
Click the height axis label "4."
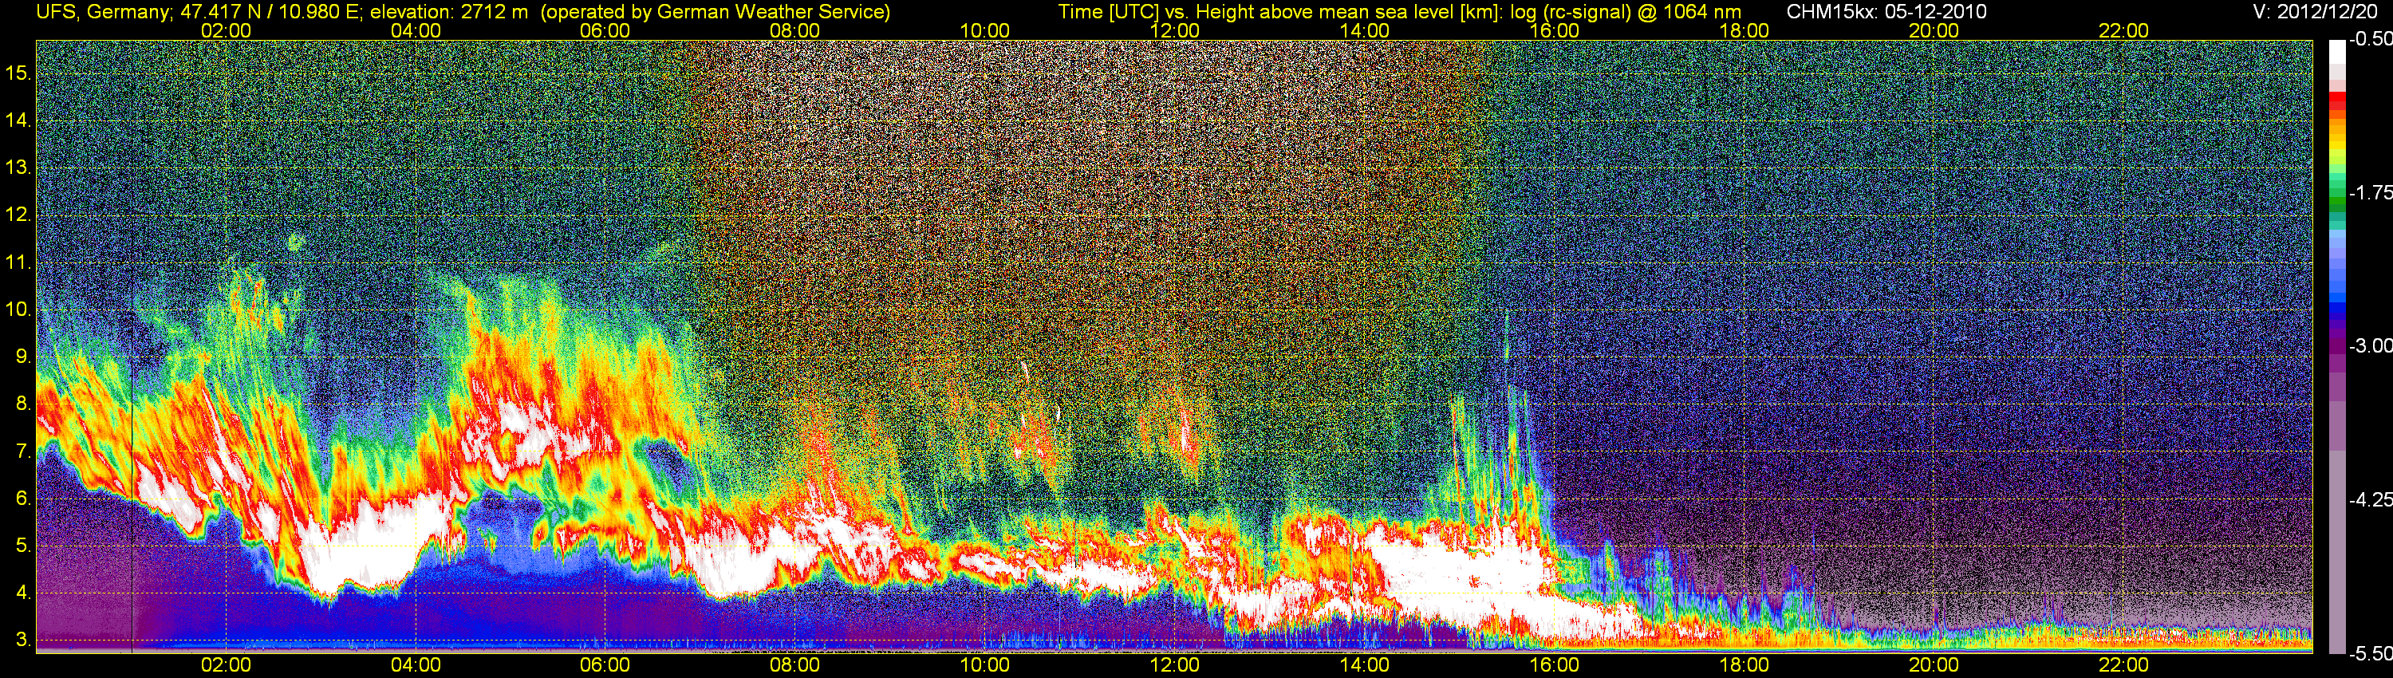click(23, 593)
